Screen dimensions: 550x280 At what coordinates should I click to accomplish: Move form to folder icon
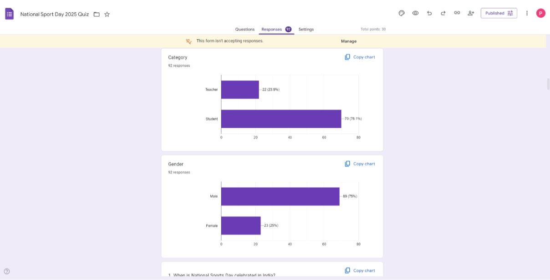click(x=97, y=14)
